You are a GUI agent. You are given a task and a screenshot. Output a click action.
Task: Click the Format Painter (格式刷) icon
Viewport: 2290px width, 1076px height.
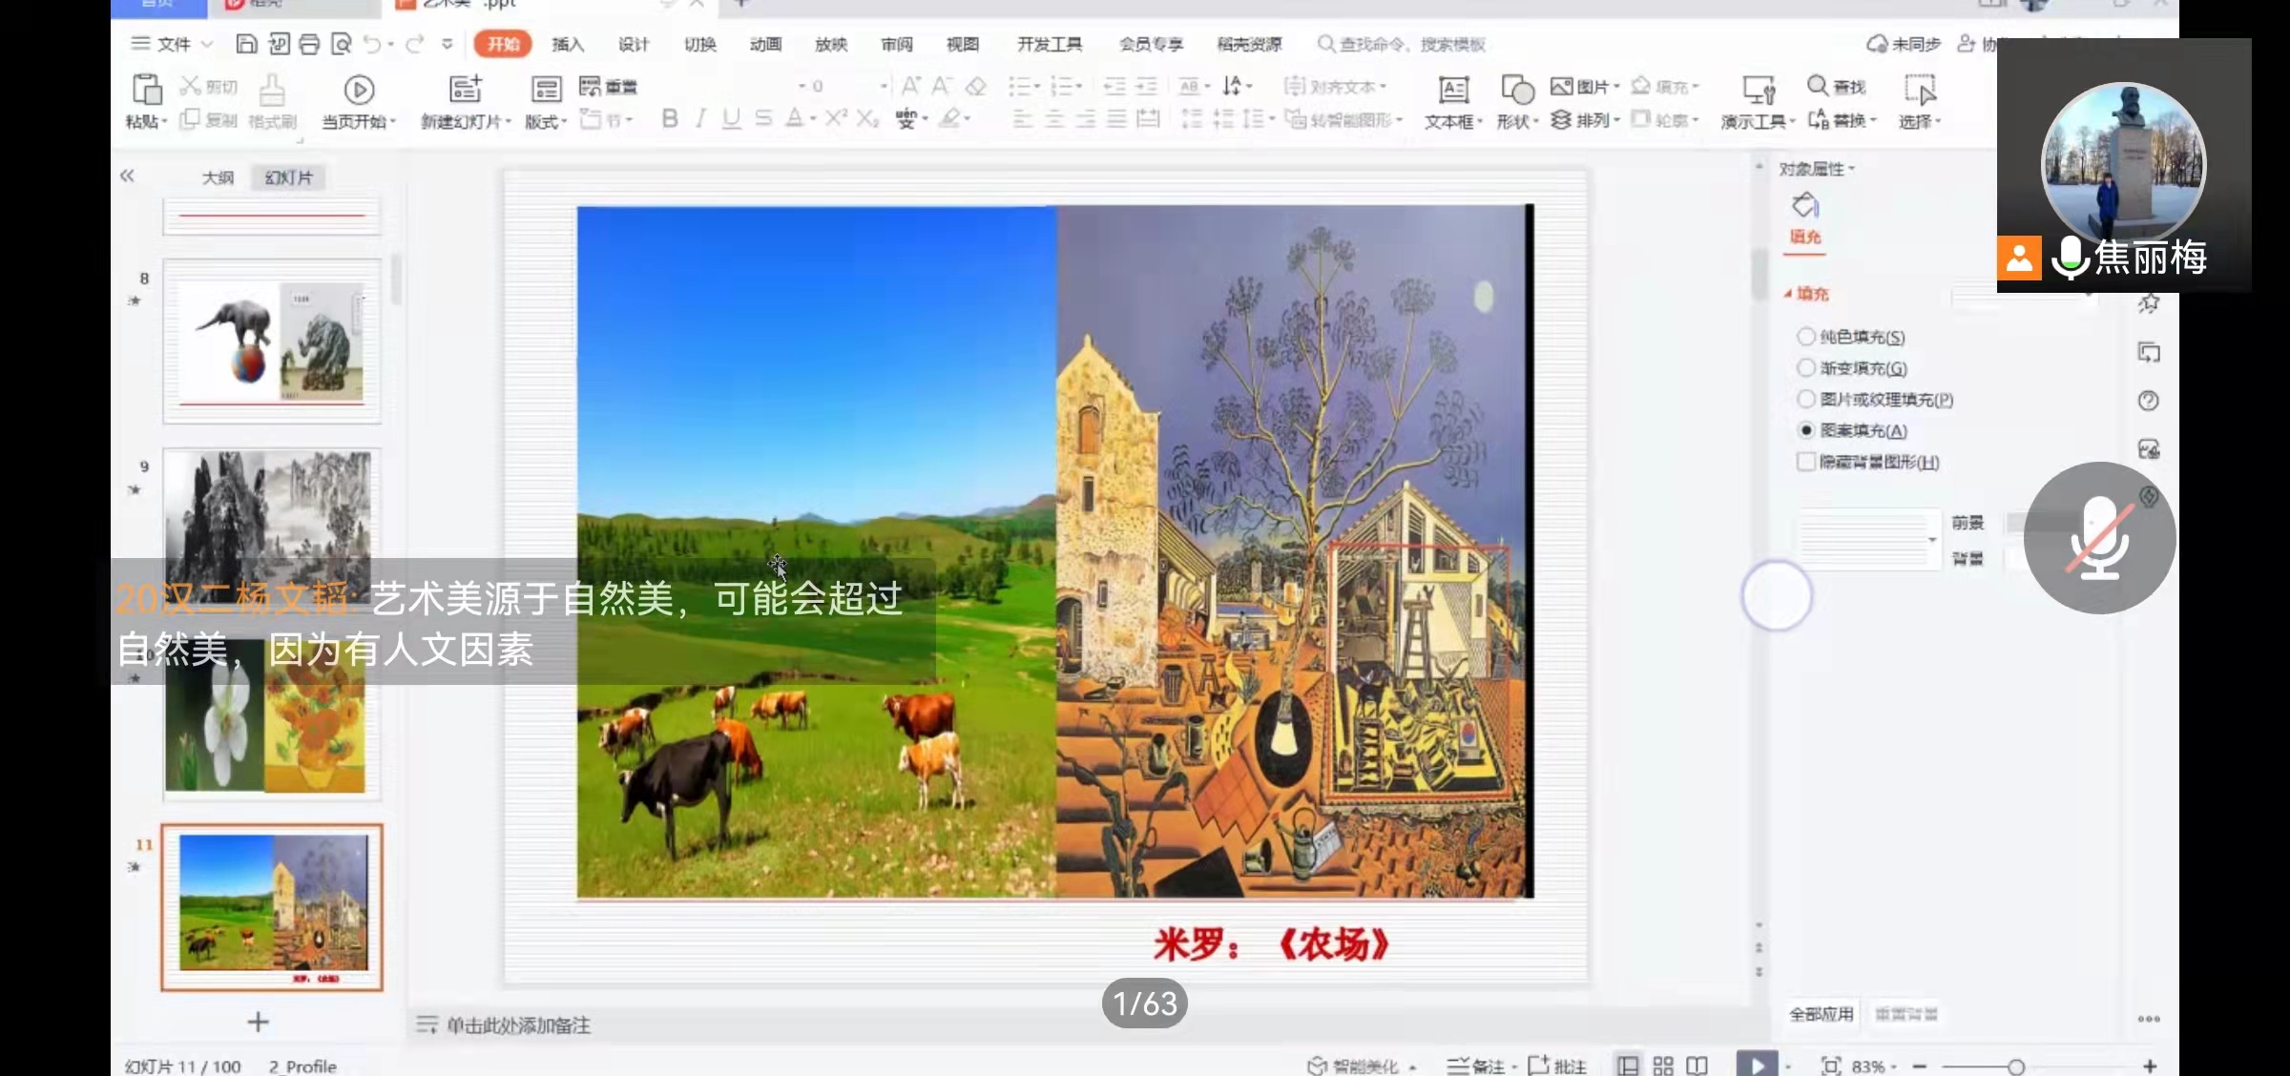pos(272,90)
